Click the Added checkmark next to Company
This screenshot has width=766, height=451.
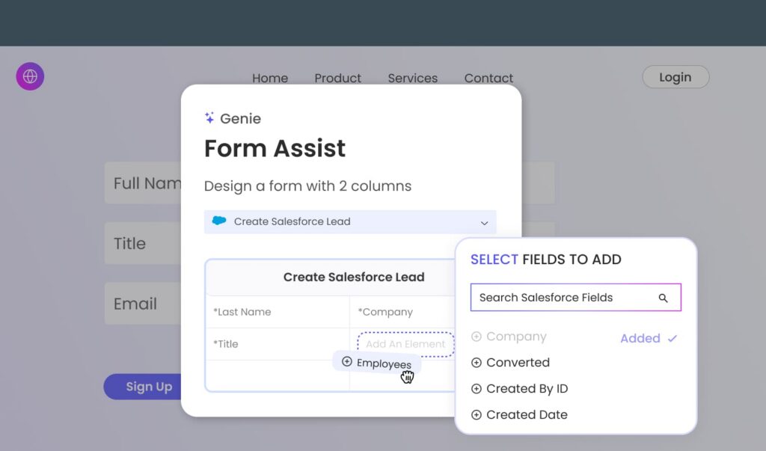672,339
